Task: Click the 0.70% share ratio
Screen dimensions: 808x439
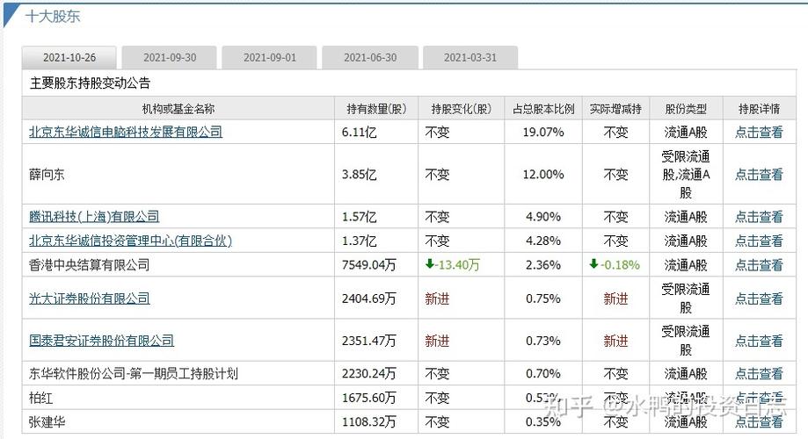Action: coord(543,374)
